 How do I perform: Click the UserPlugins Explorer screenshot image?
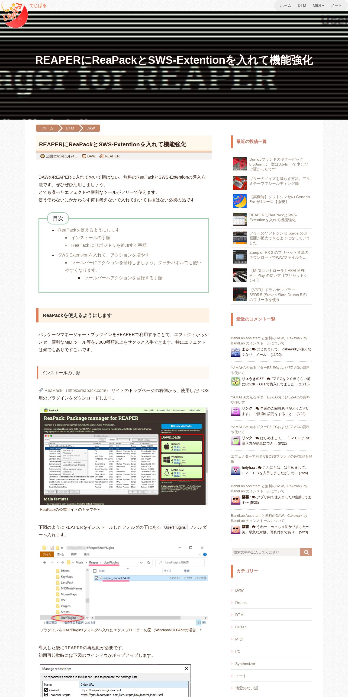coord(124,585)
